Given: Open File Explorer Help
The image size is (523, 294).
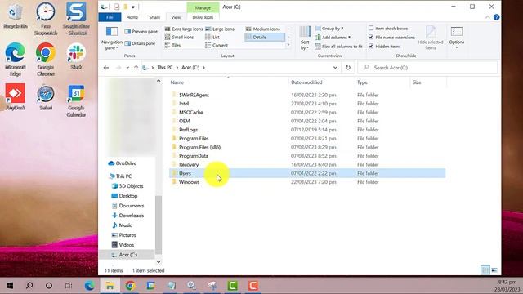Looking at the screenshot, I should pos(496,17).
